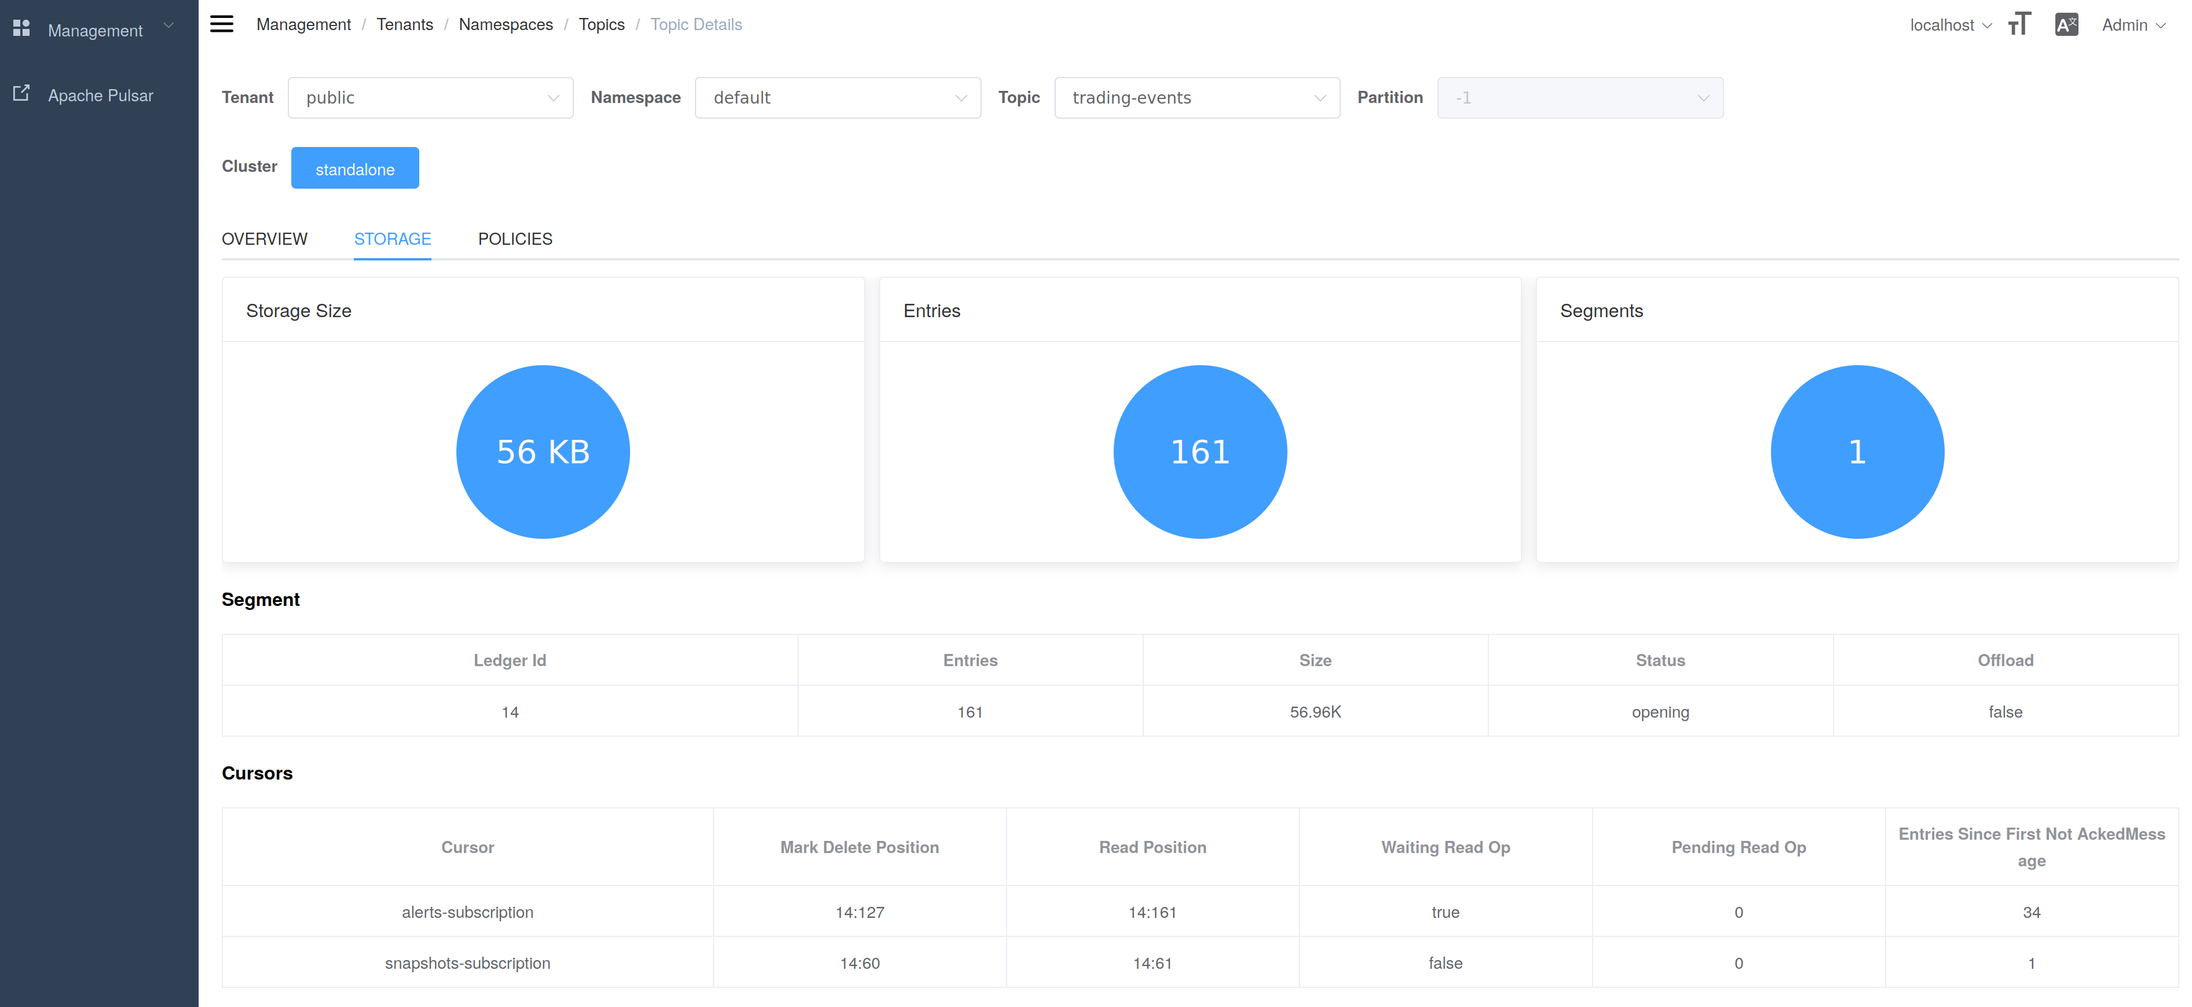The width and height of the screenshot is (2192, 1007).
Task: Go to Namespaces in breadcrumb
Action: point(506,25)
